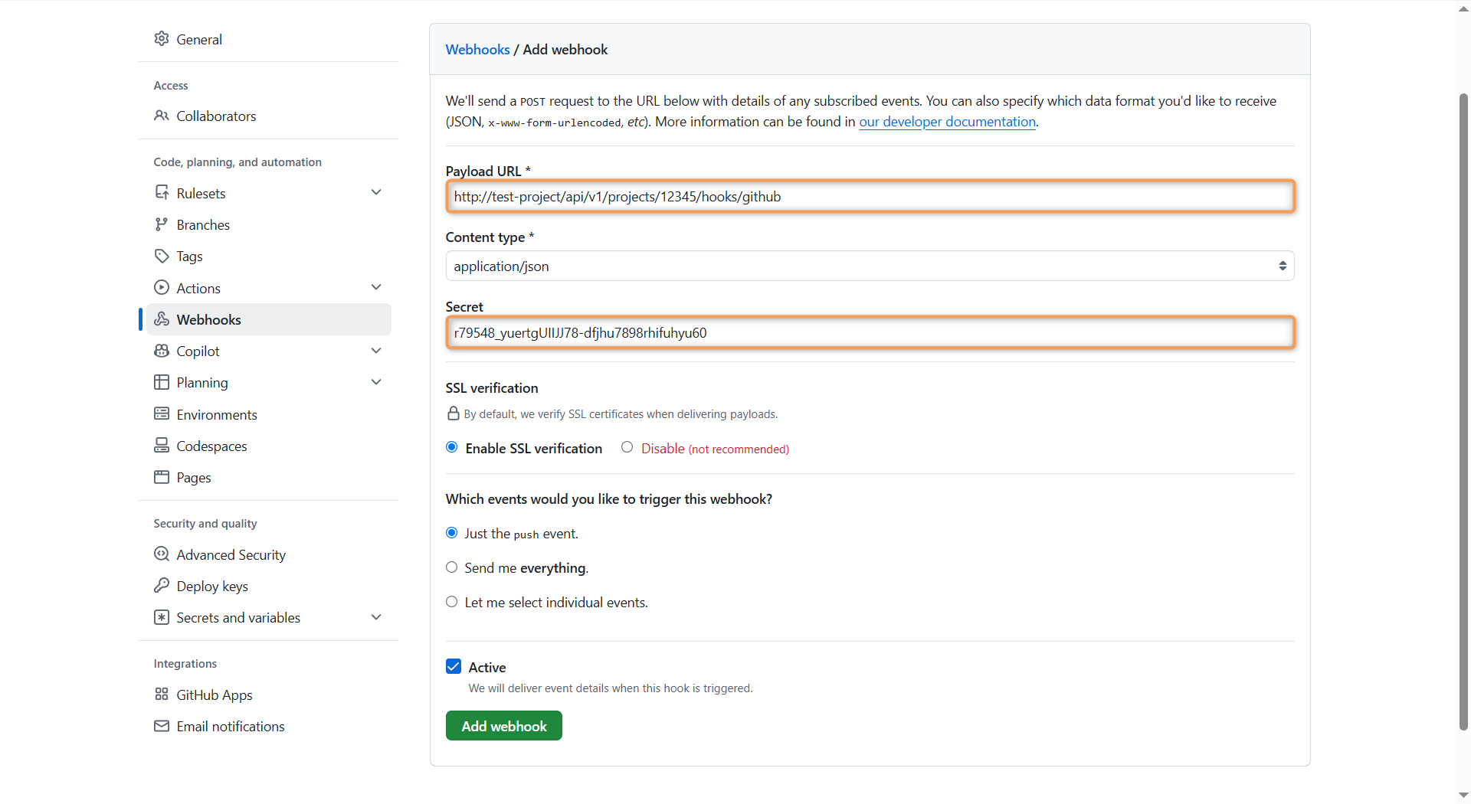Click the GitHub Apps grid icon
The height and width of the screenshot is (804, 1471).
point(161,695)
